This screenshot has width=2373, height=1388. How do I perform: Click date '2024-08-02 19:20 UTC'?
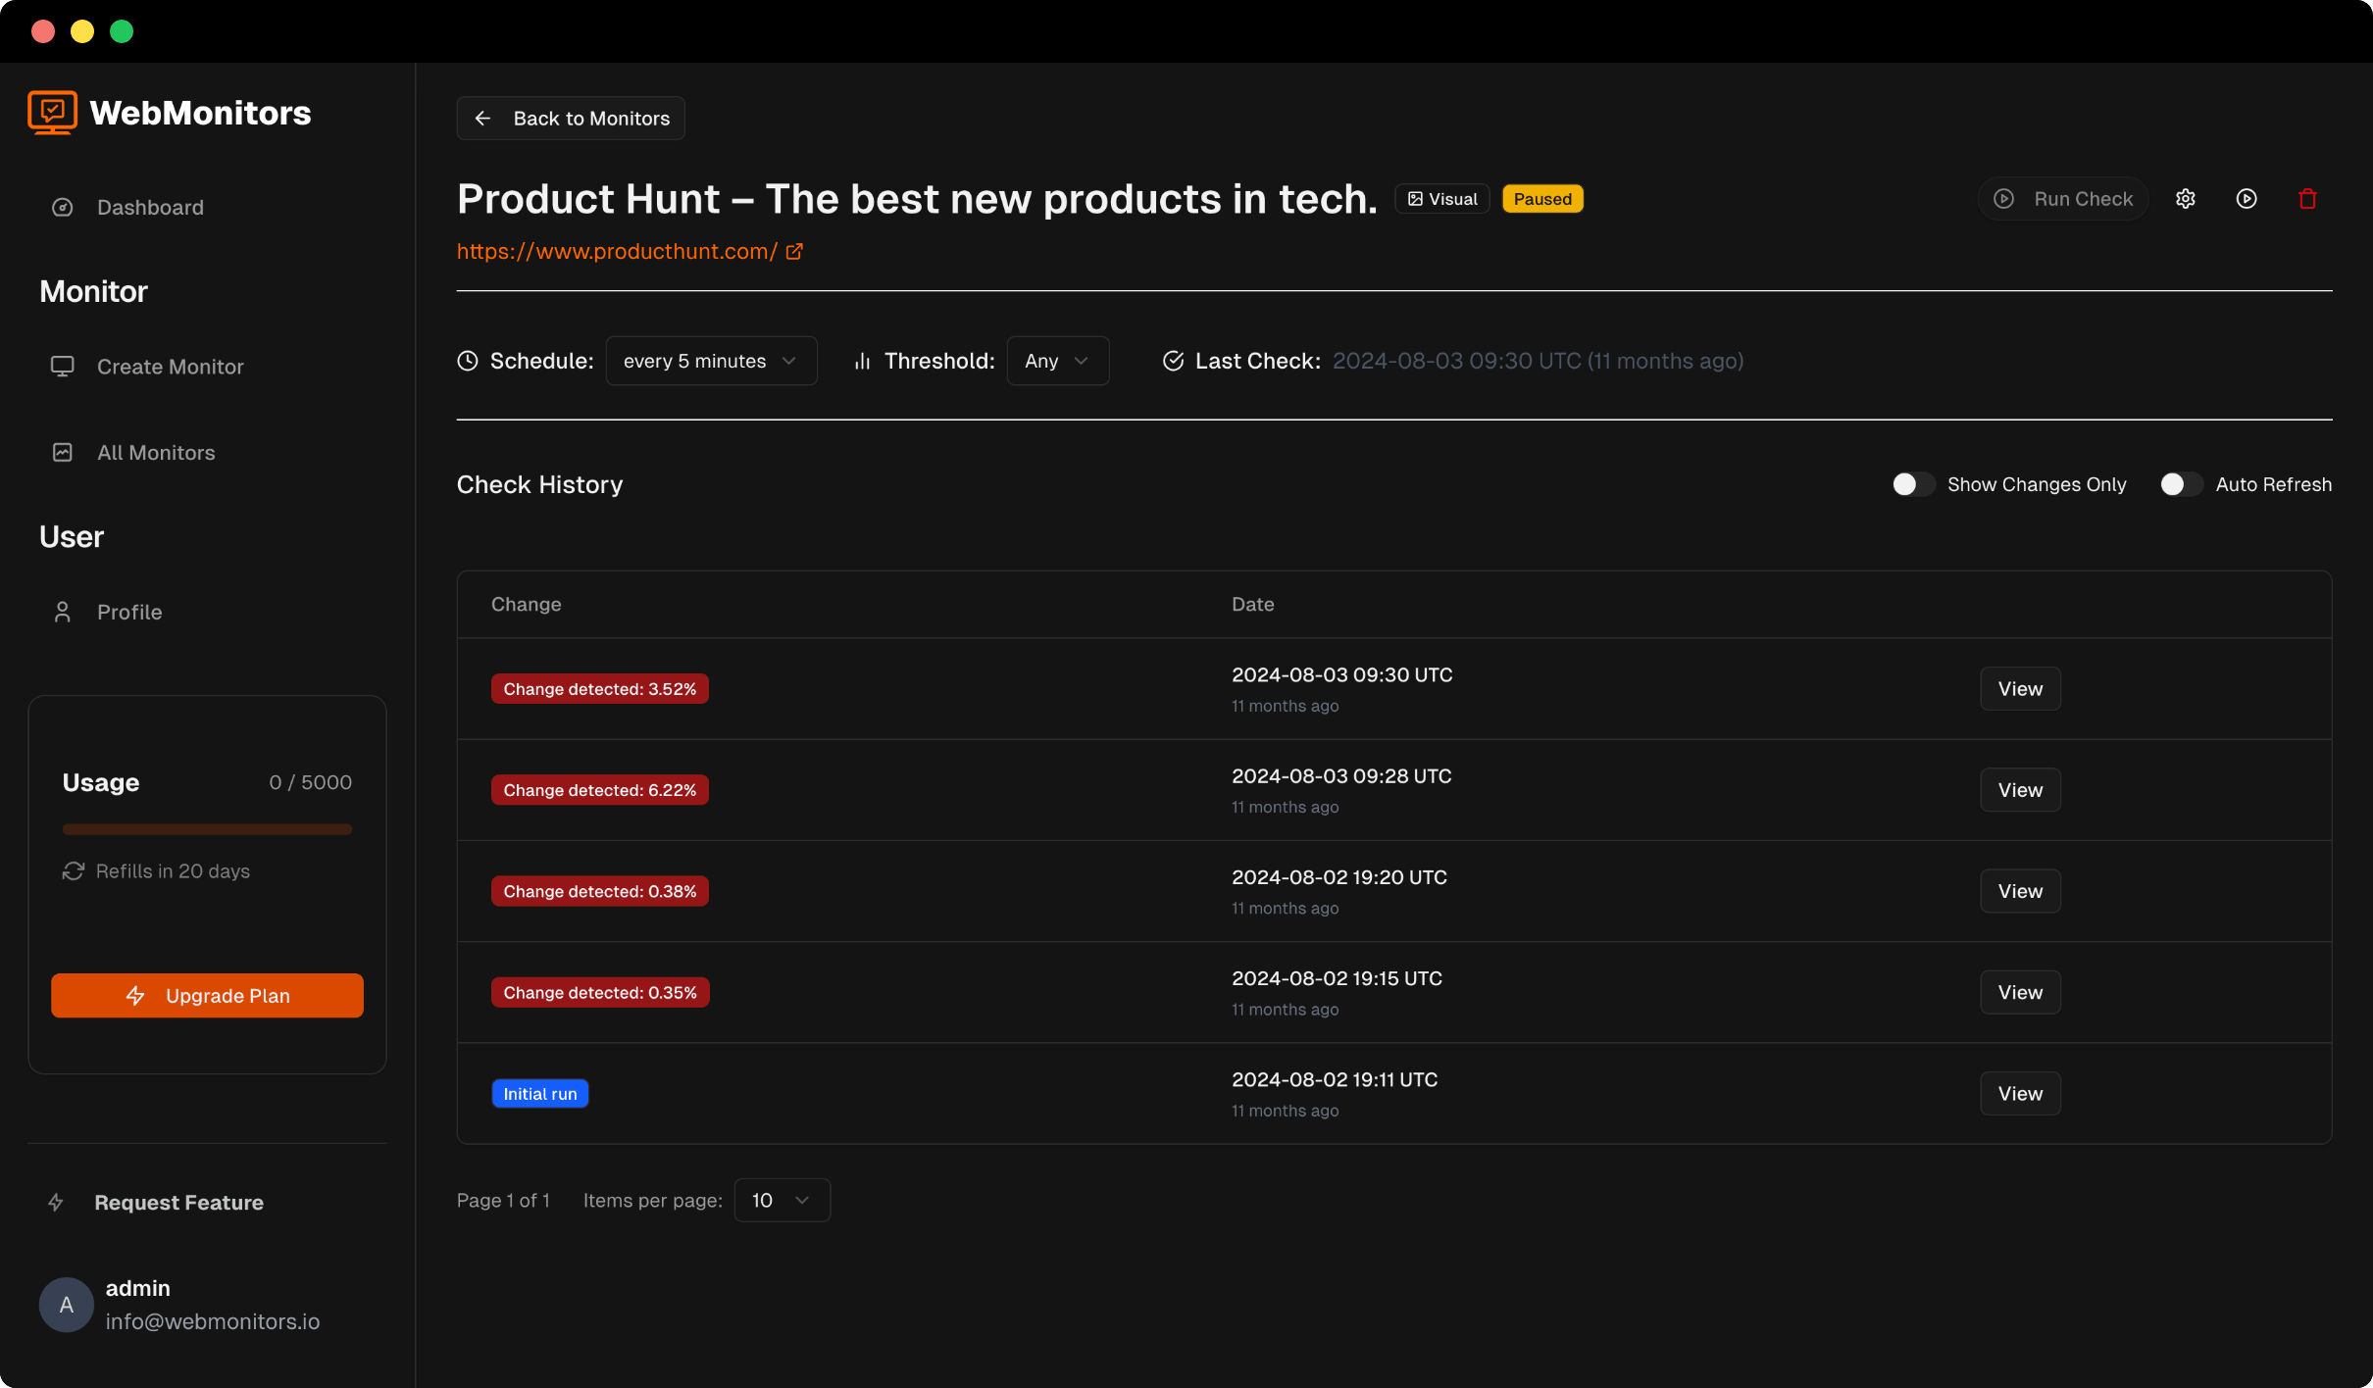[1339, 877]
